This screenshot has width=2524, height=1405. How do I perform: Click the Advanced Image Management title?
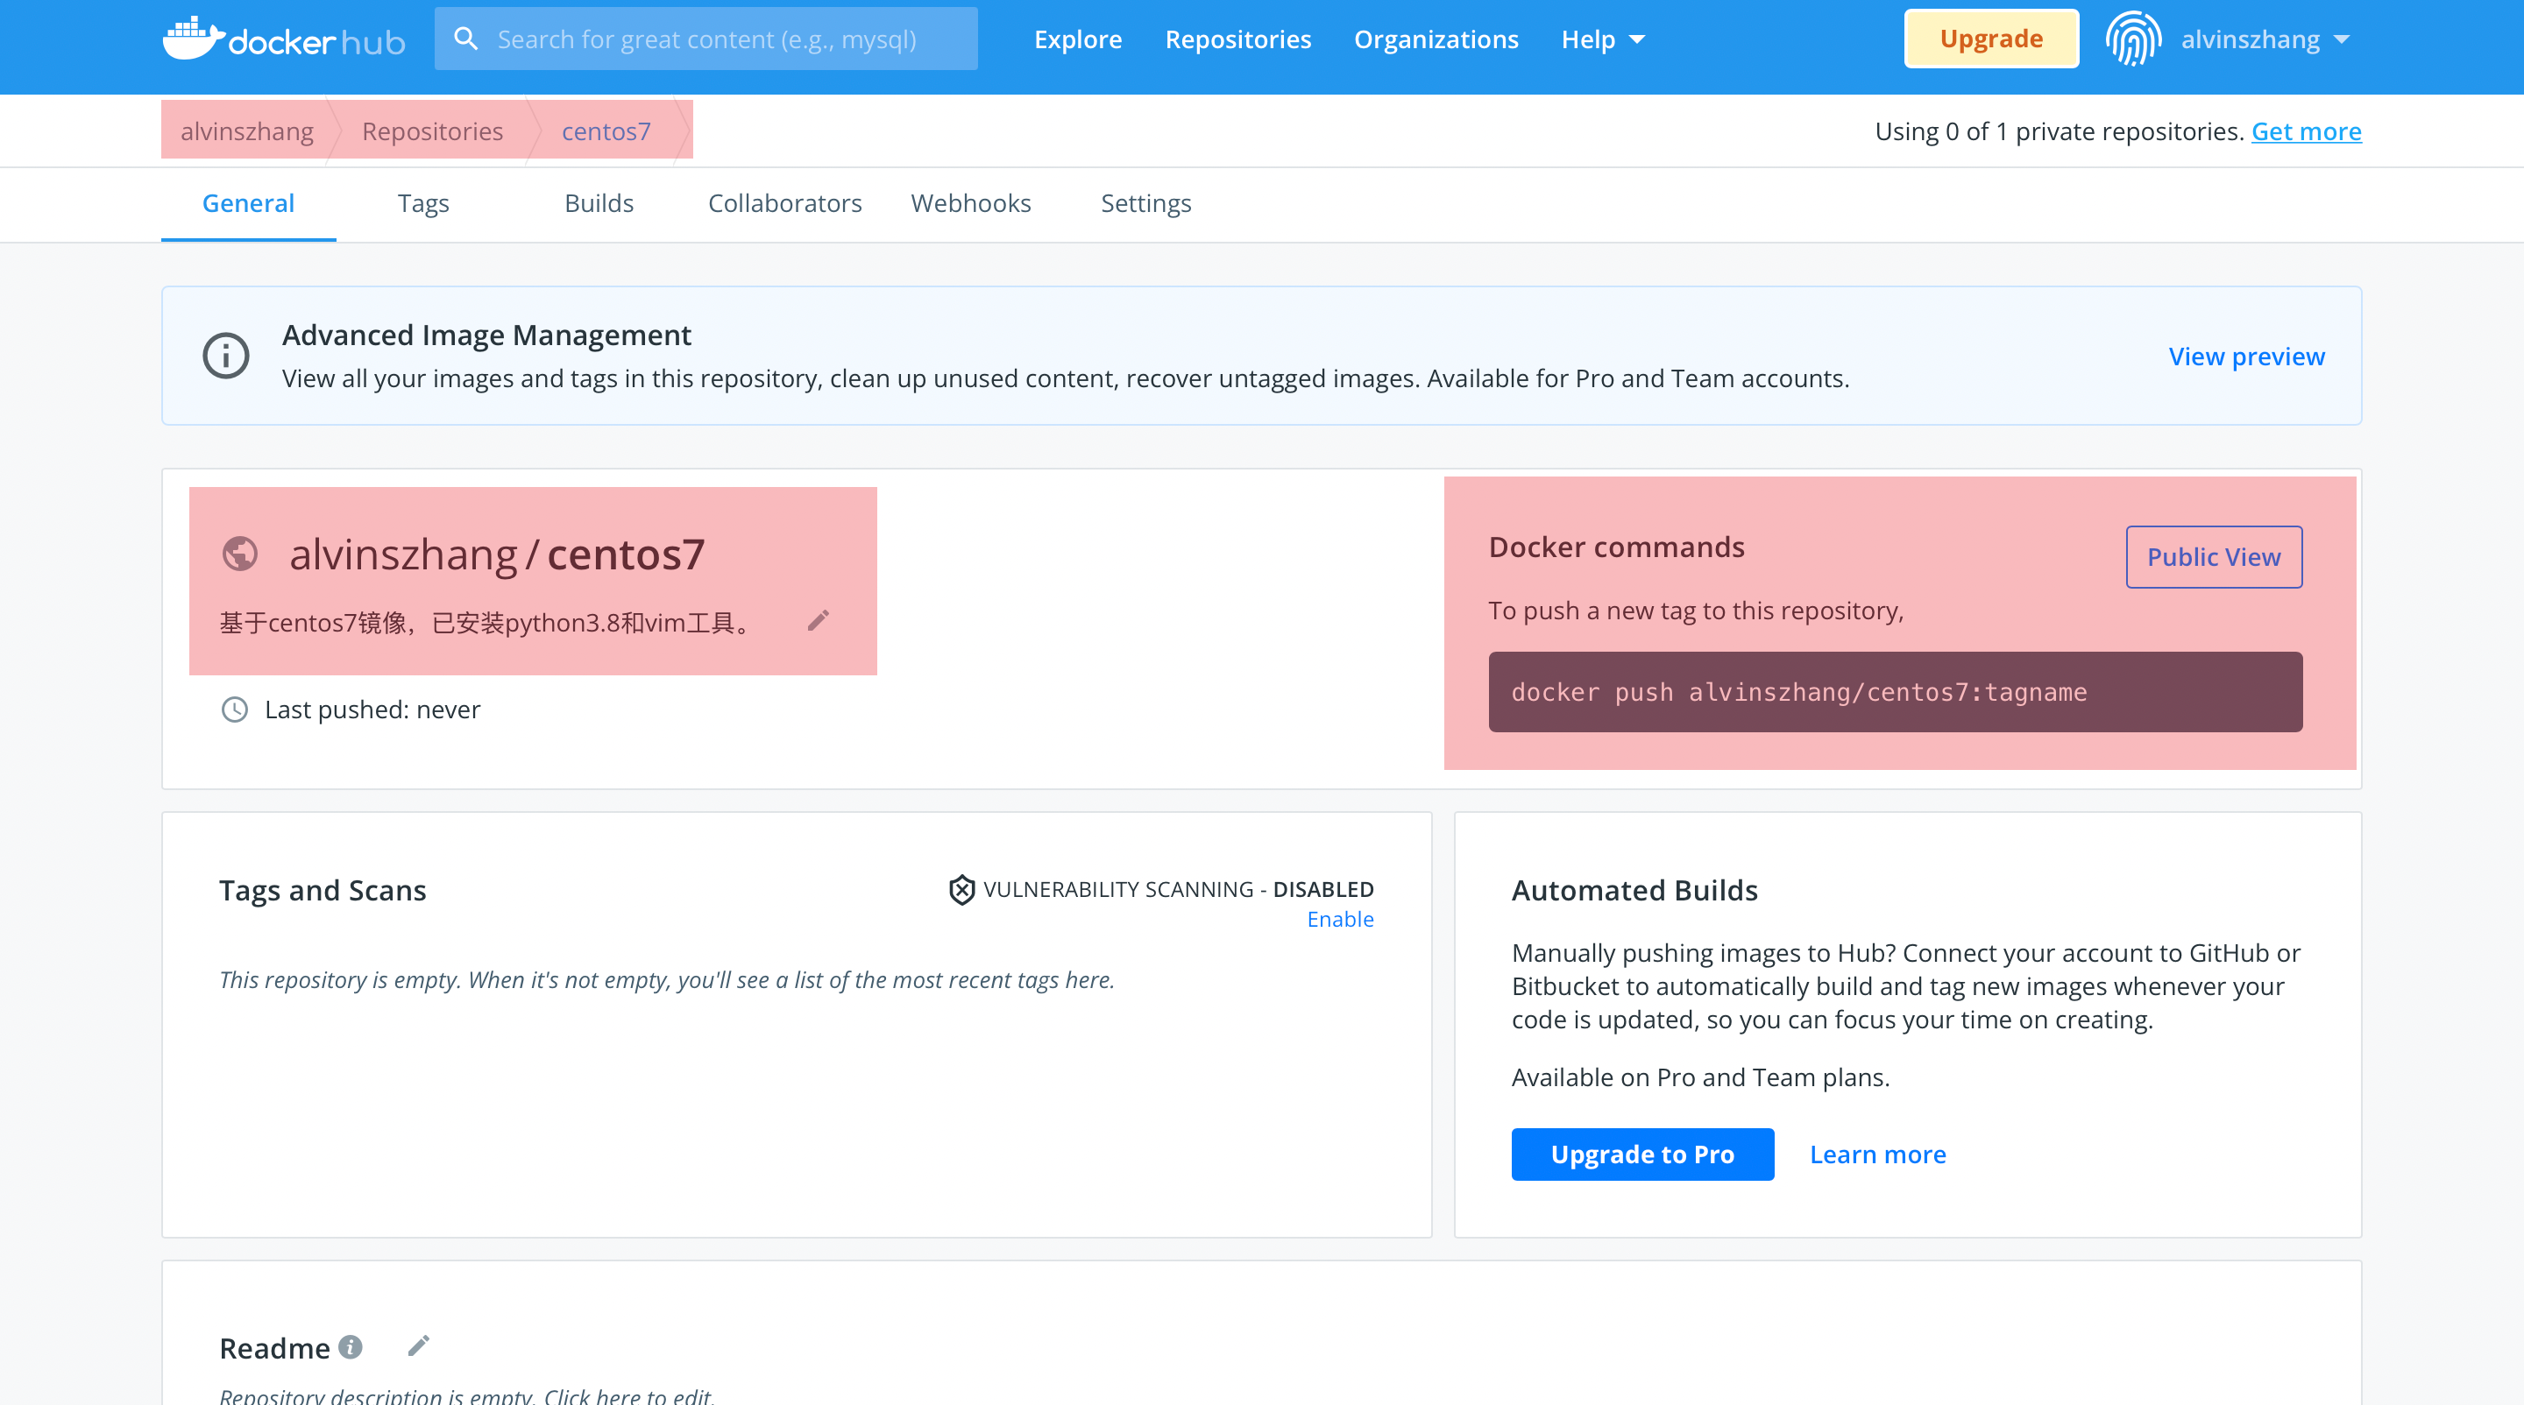pyautogui.click(x=487, y=335)
